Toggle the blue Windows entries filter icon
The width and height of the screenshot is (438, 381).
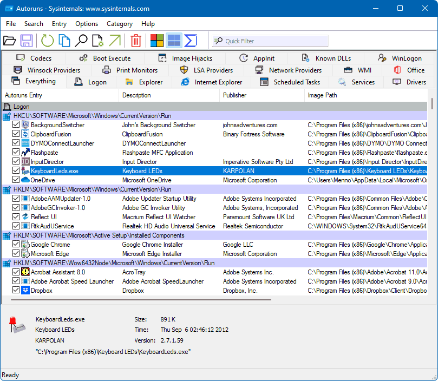tap(174, 41)
